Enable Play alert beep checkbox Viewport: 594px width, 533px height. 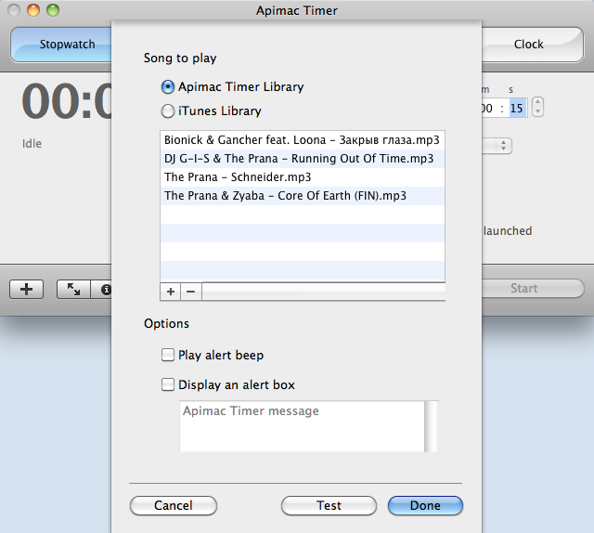point(168,356)
